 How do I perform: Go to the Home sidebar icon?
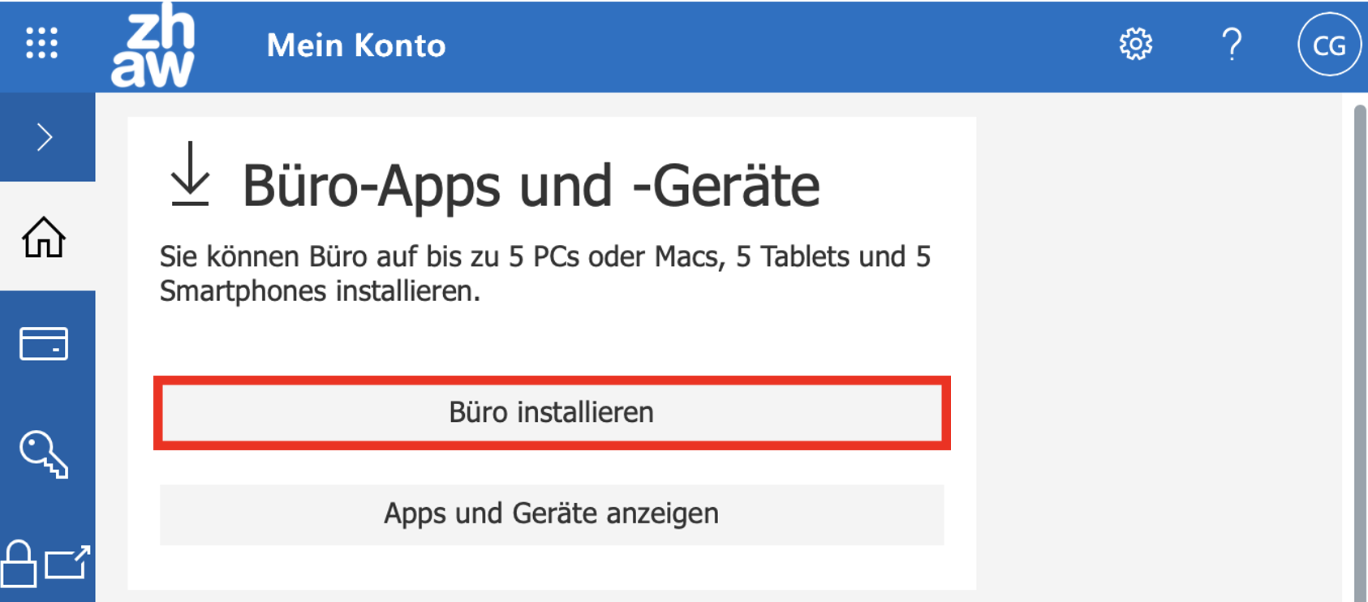[x=44, y=237]
